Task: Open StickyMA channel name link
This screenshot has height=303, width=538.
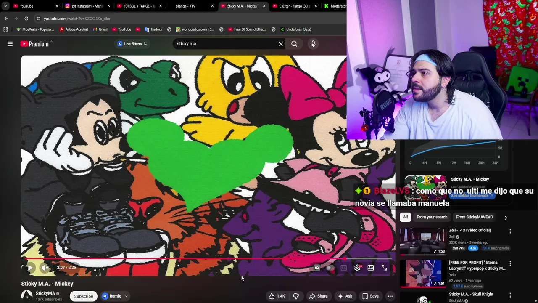Action: pyautogui.click(x=45, y=293)
